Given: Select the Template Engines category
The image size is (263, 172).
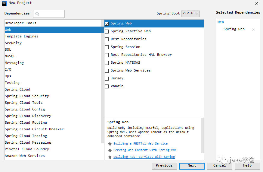Looking at the screenshot, I should tap(22, 36).
